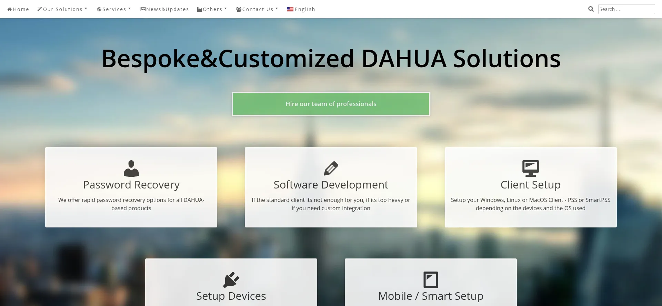Screen dimensions: 662x306
Task: Click the News&Updates newspaper icon
Action: tap(143, 9)
